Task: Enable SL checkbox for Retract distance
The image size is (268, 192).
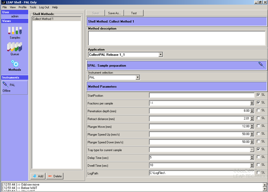Action: click(258, 118)
